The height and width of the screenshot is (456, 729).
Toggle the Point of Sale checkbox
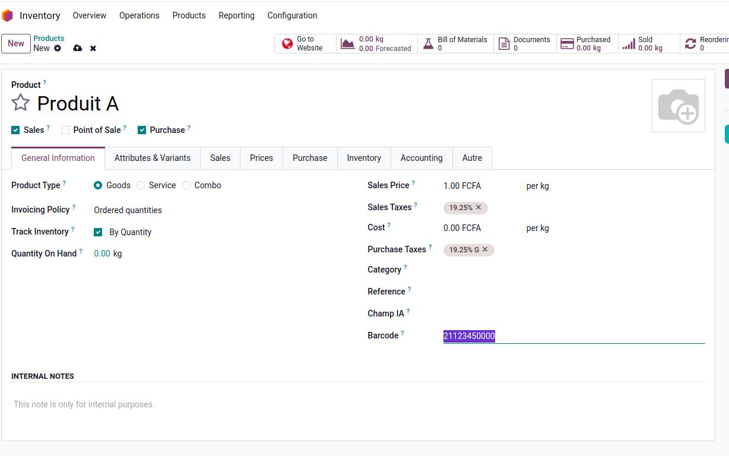coord(65,130)
